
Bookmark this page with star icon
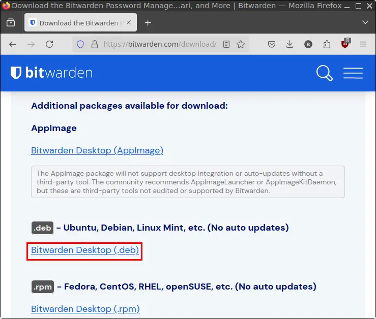(241, 44)
